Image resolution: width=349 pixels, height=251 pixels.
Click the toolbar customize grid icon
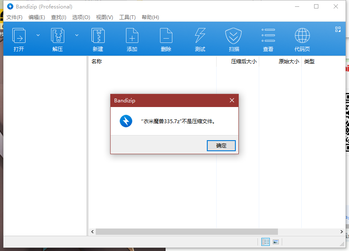(x=338, y=29)
